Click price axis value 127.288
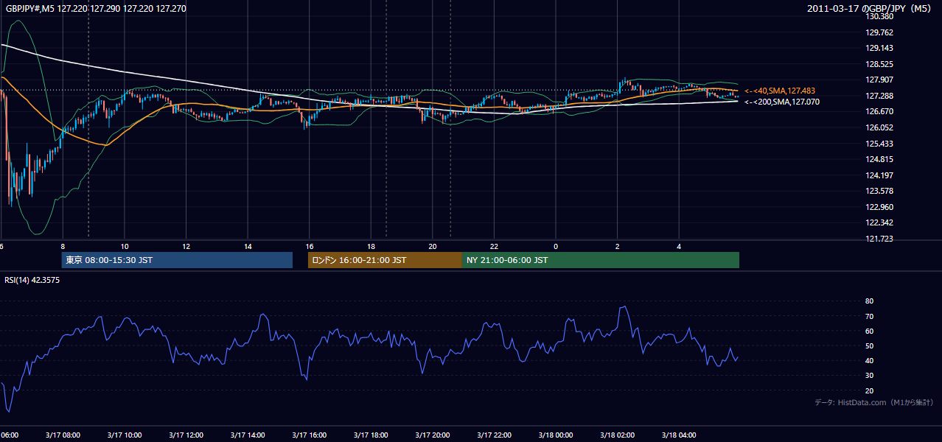The image size is (942, 442). click(x=879, y=96)
